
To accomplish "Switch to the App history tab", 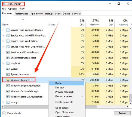I will (36, 14).
